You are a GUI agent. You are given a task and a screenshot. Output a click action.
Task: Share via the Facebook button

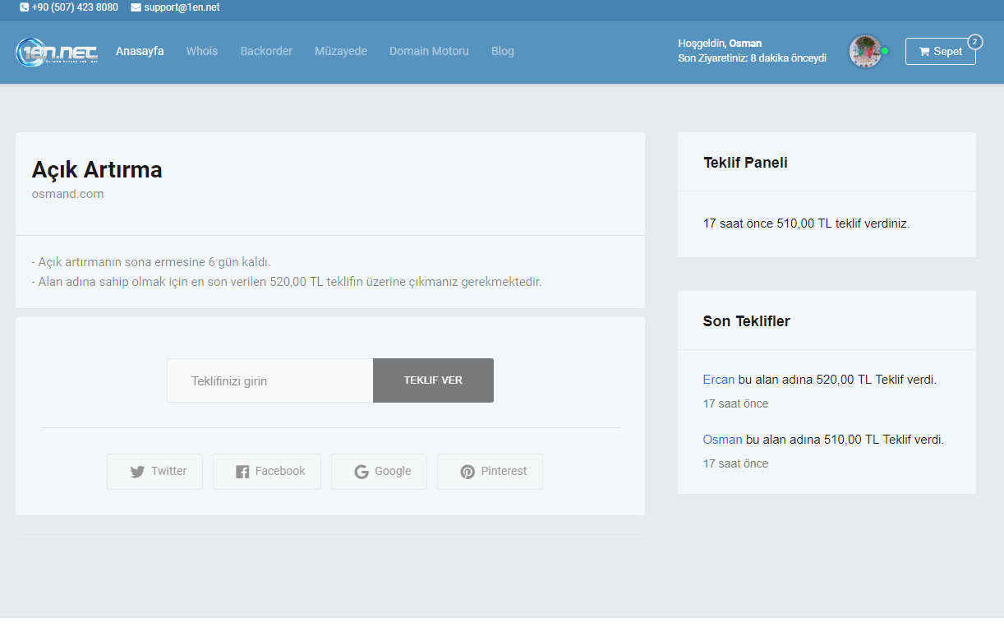267,472
